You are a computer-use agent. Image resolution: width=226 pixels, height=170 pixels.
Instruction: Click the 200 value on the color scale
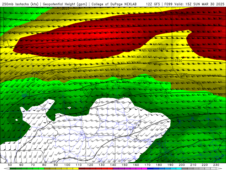[182, 165]
